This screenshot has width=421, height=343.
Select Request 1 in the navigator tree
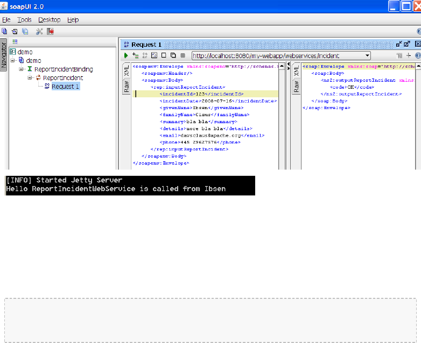pos(66,87)
